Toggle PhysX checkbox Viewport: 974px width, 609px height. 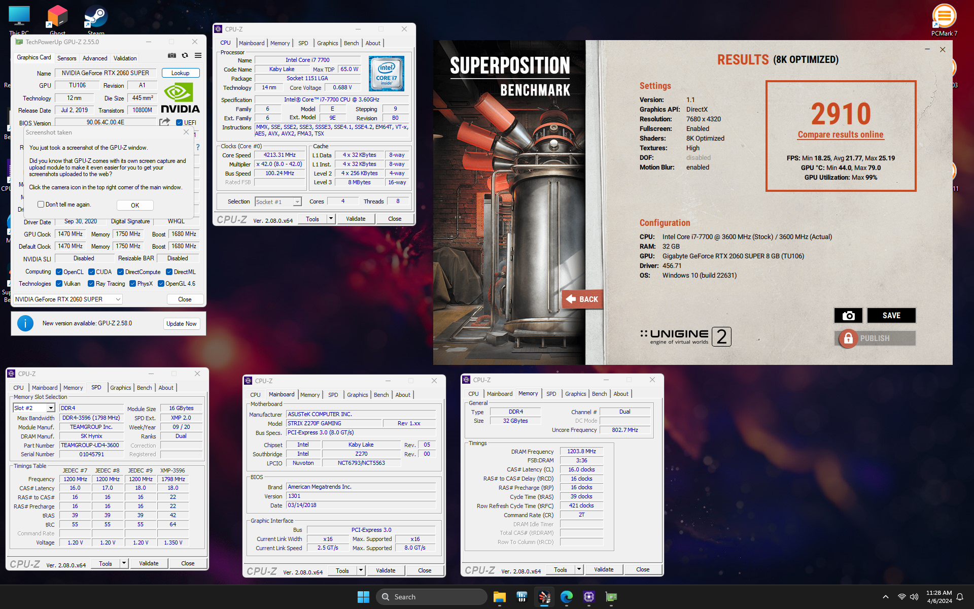pos(132,284)
